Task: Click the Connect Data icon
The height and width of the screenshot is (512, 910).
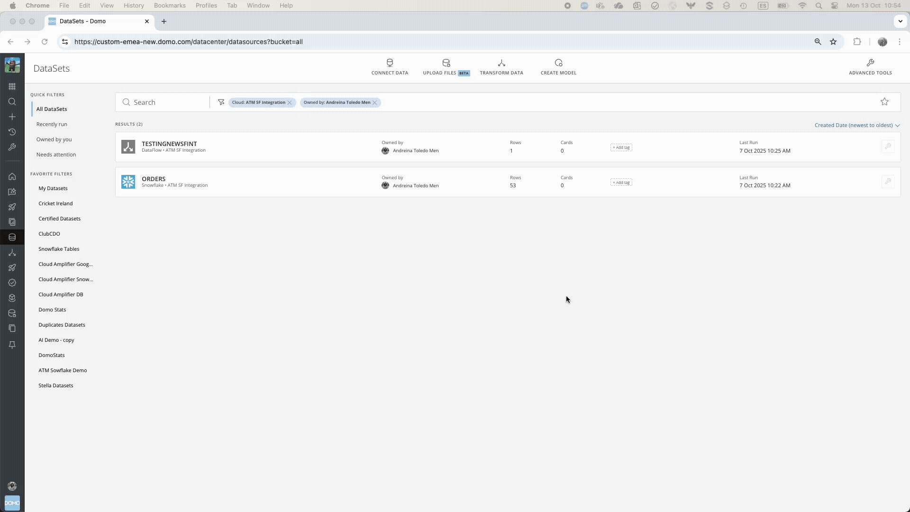Action: (x=390, y=63)
